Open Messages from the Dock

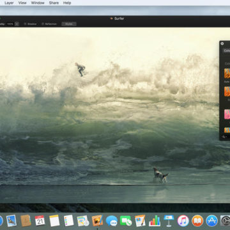point(112,220)
